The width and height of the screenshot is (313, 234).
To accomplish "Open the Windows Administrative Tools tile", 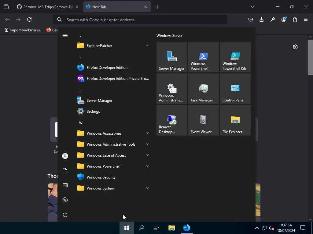I will (172, 89).
